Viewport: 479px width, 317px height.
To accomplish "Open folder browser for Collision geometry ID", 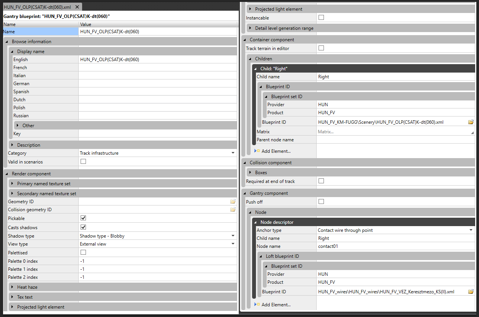I will click(x=233, y=209).
